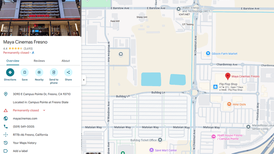Click the Hino Oishi restaurant marker
The height and width of the screenshot is (154, 274).
click(x=229, y=104)
